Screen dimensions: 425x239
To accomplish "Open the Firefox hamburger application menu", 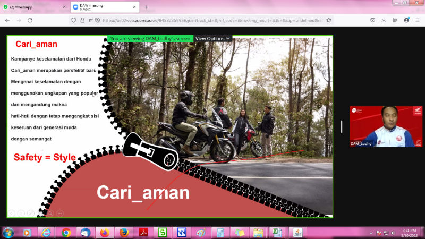I will [418, 20].
